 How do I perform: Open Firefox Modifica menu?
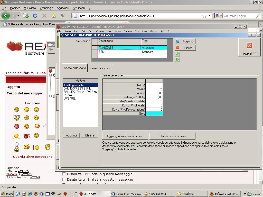(15, 8)
